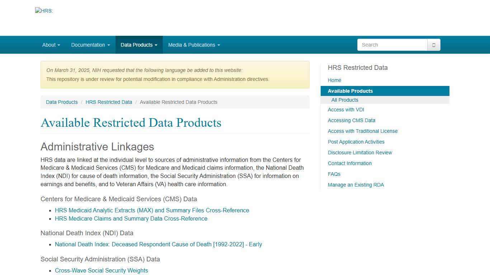Screen dimensions: 490x275
Task: Open the About dropdown menu
Action: coord(51,45)
